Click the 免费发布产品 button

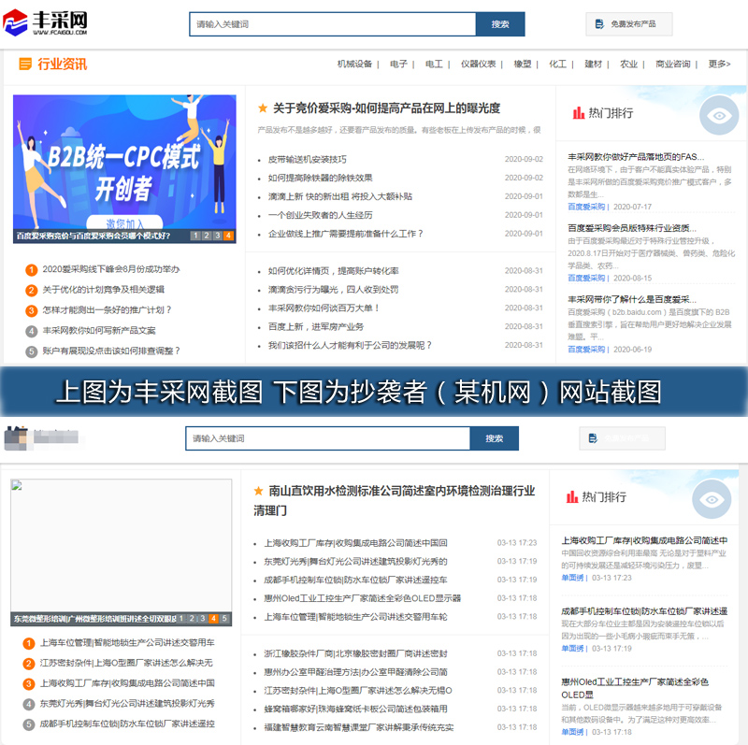[628, 24]
